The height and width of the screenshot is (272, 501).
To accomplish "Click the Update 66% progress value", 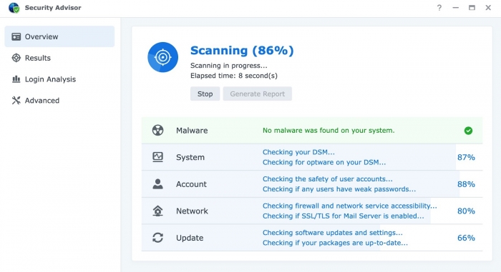I will (x=466, y=238).
